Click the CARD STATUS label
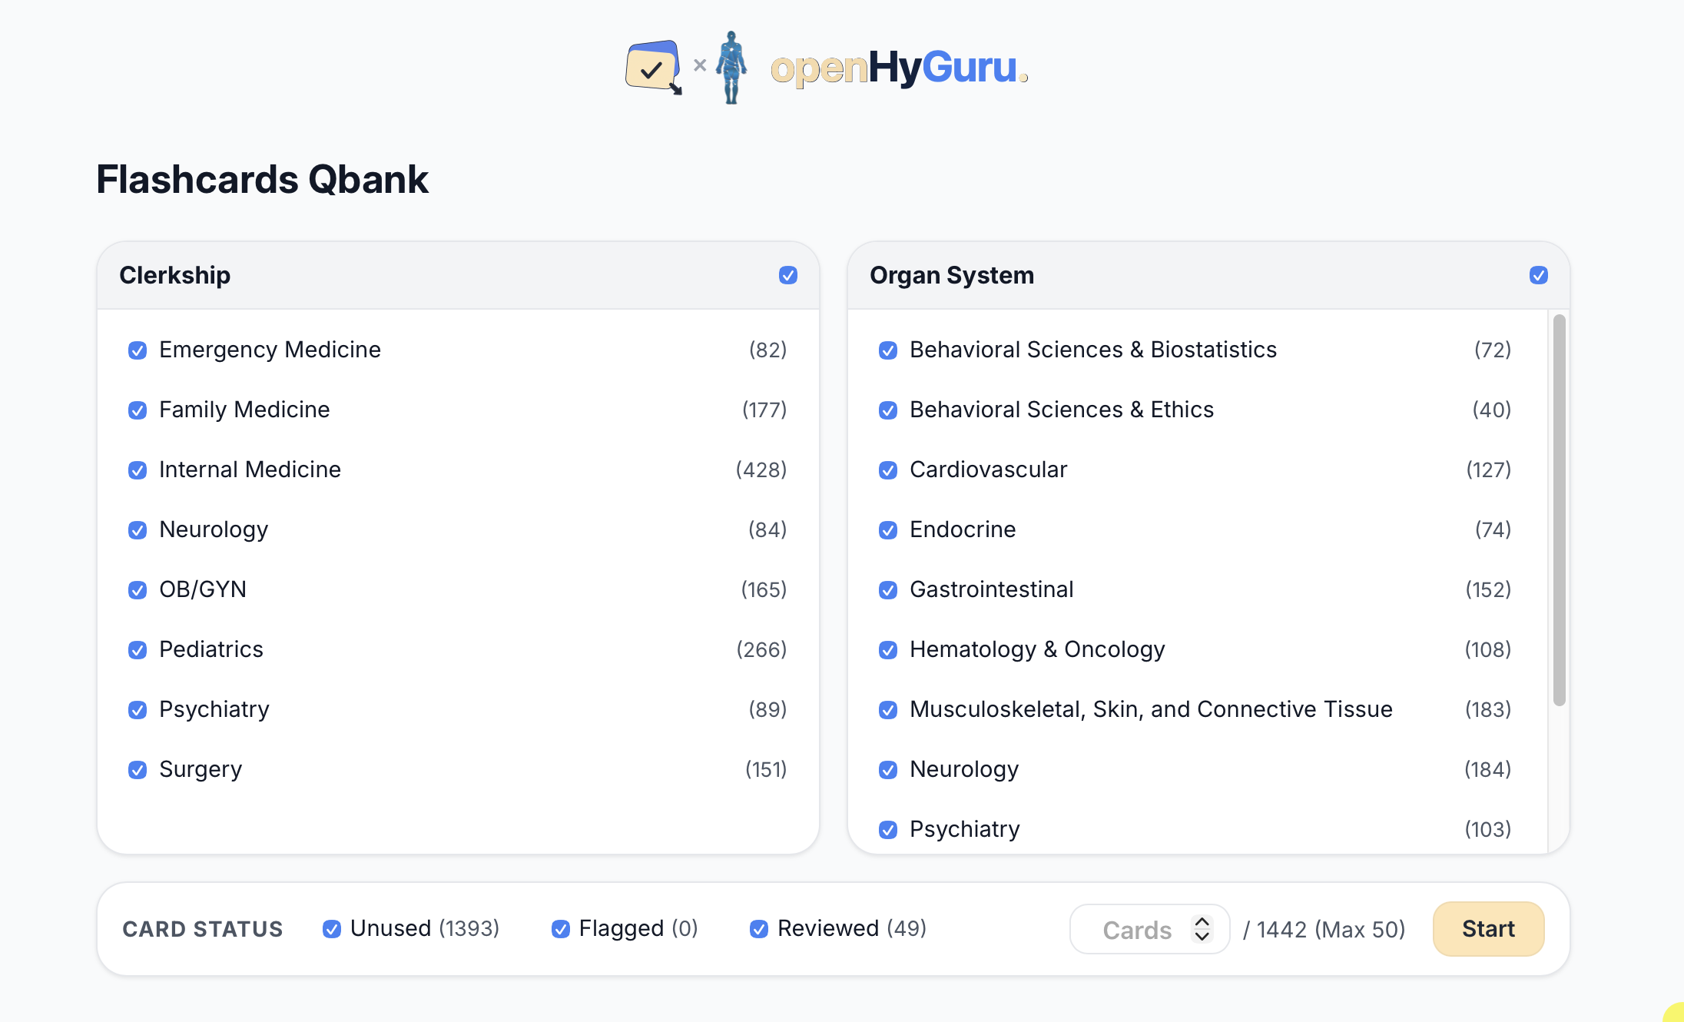Screen dimensions: 1684x1022 pyautogui.click(x=203, y=930)
